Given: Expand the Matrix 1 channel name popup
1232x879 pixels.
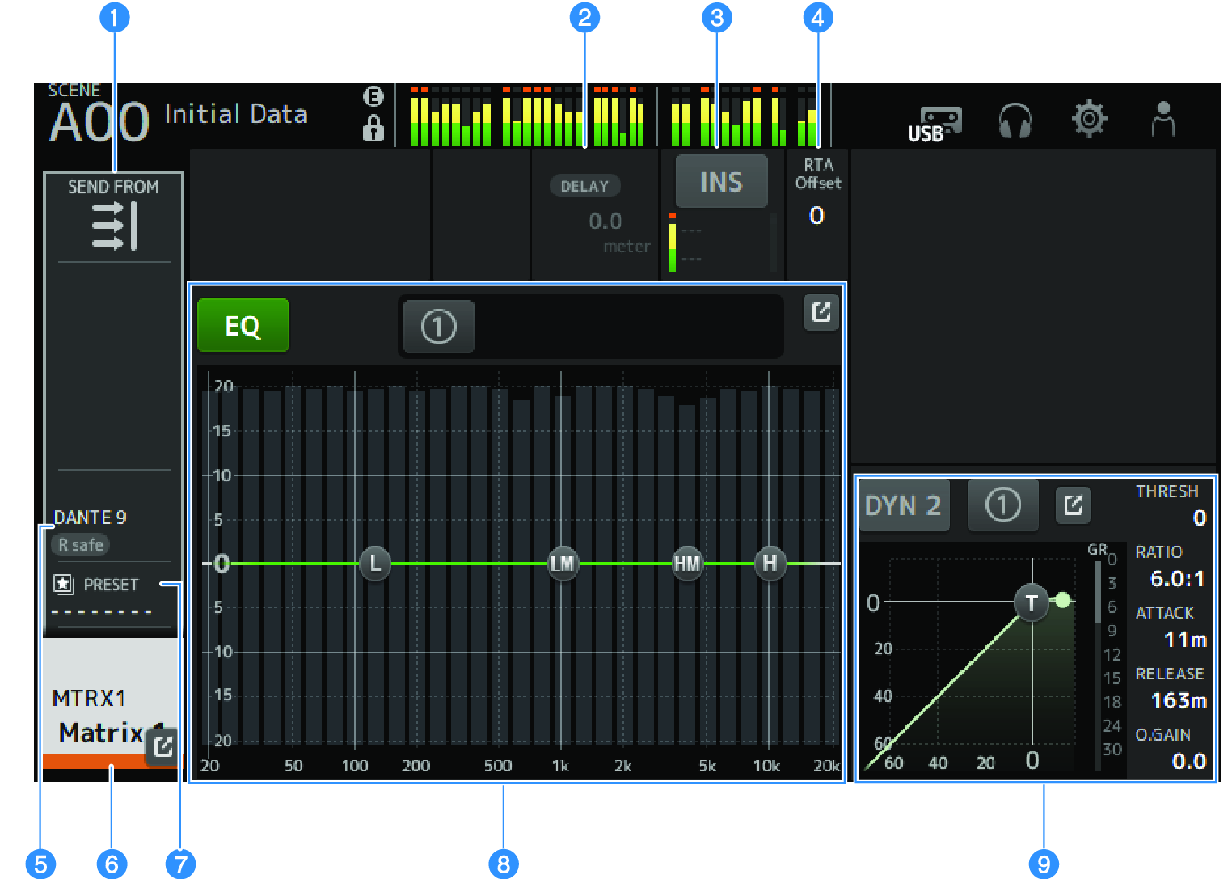Looking at the screenshot, I should [162, 746].
